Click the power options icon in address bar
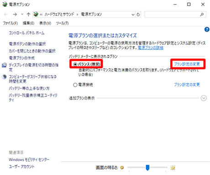This screenshot has width=210, height=175. point(36,14)
